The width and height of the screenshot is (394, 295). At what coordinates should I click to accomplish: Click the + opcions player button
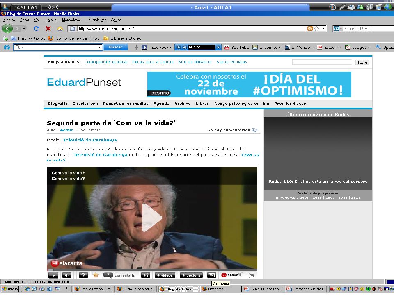(191, 275)
